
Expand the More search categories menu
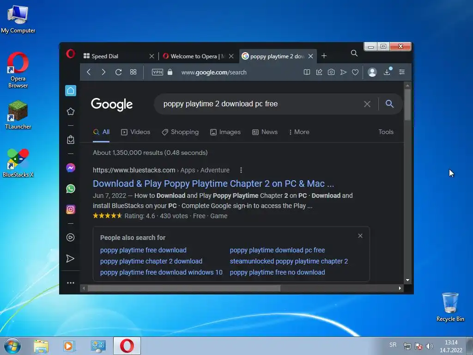[x=299, y=132]
